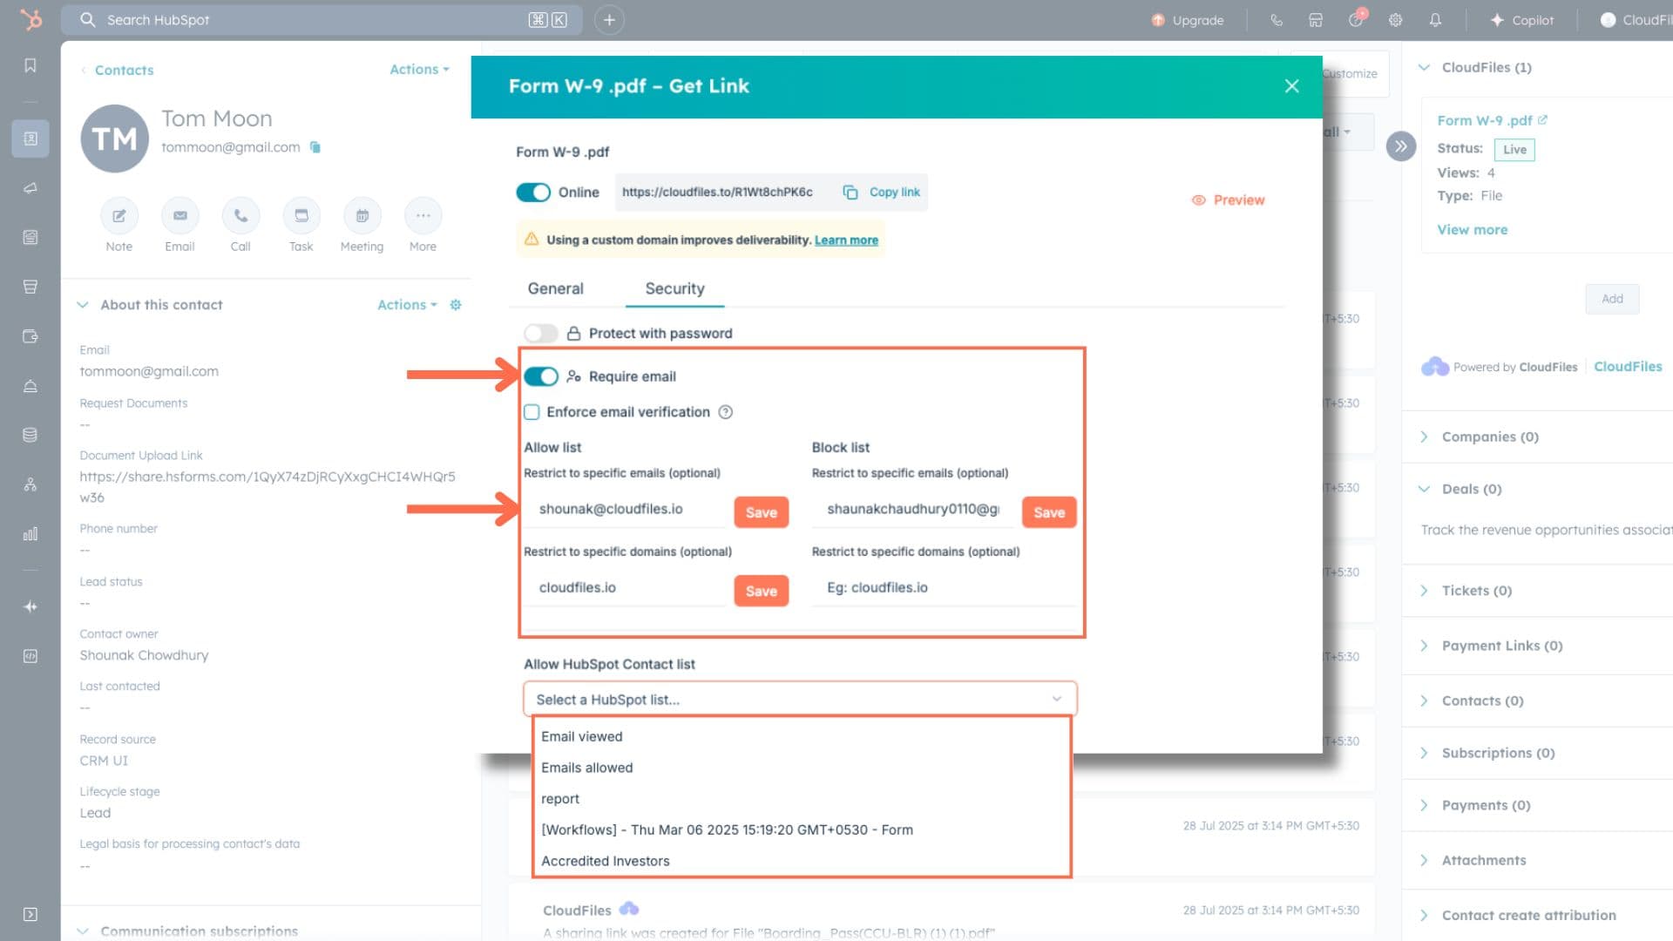
Task: Click the Note icon for Tom Moon
Action: click(119, 215)
